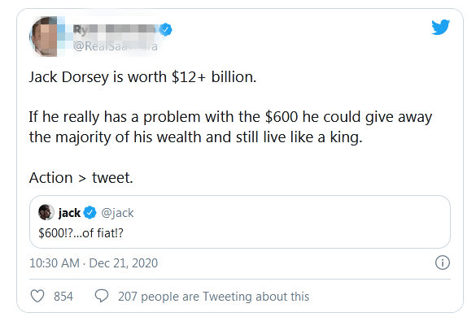Click the 854 likes count
This screenshot has width=476, height=321.
click(63, 296)
